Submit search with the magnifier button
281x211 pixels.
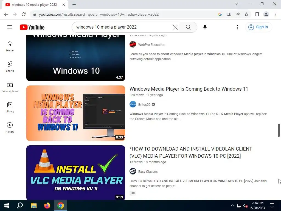(188, 27)
